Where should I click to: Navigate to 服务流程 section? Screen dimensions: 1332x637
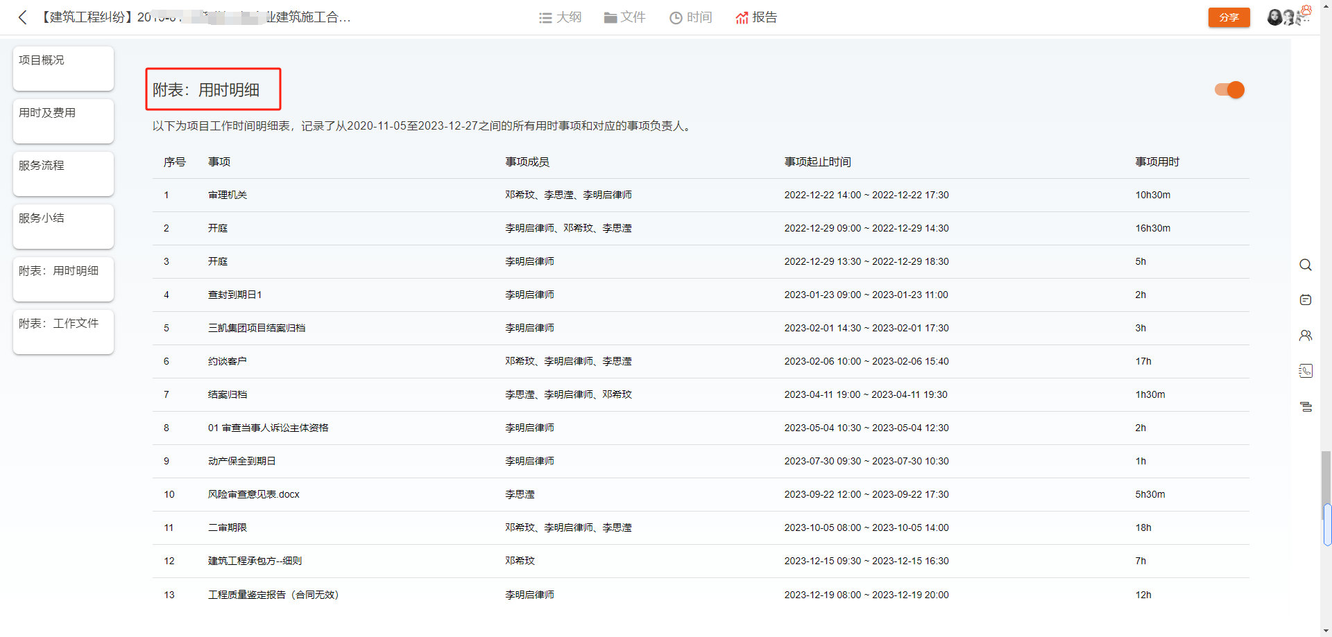point(63,173)
